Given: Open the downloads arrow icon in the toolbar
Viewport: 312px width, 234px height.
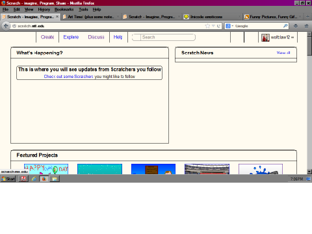Looking at the screenshot, I should point(296,26).
